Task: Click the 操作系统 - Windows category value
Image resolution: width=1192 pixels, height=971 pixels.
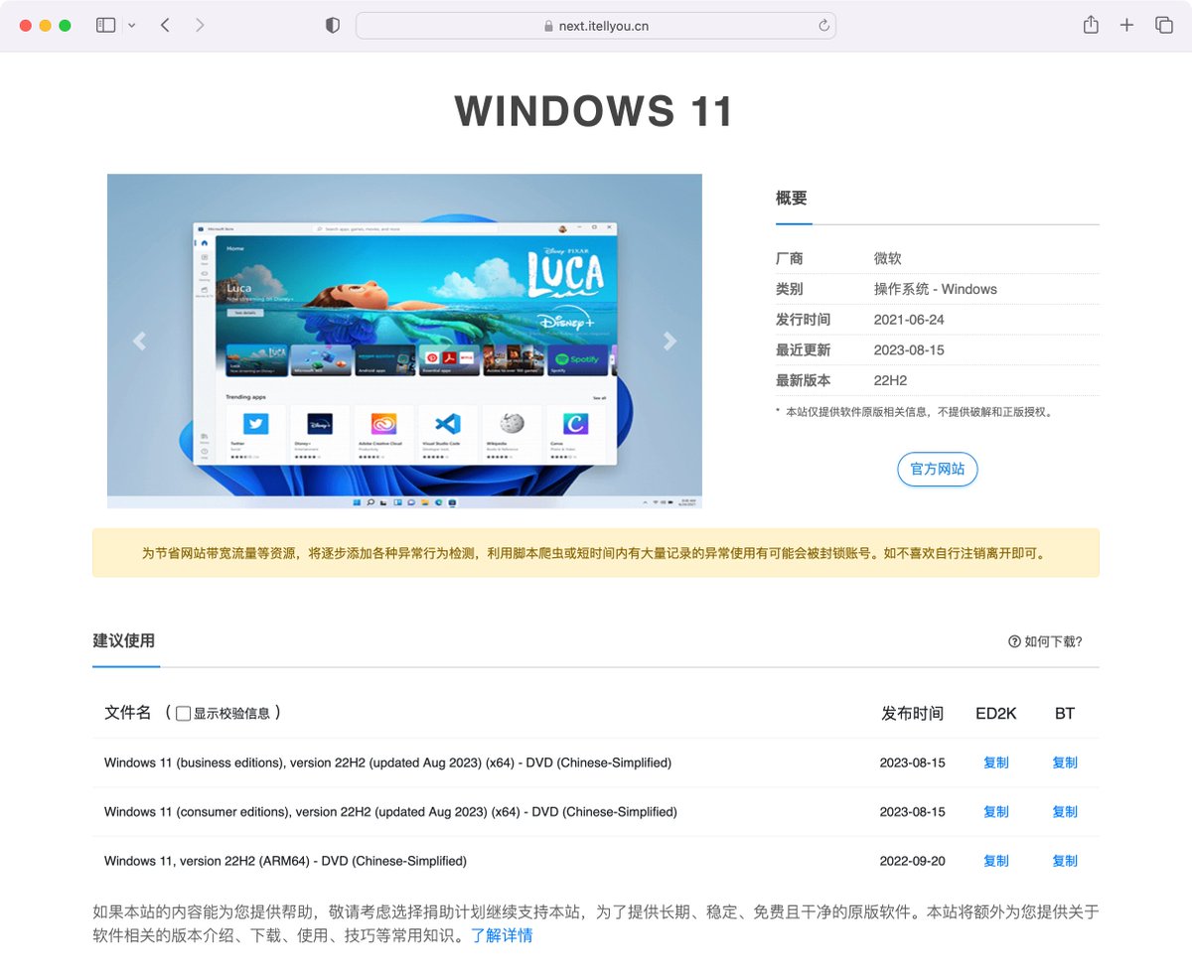Action: (936, 289)
